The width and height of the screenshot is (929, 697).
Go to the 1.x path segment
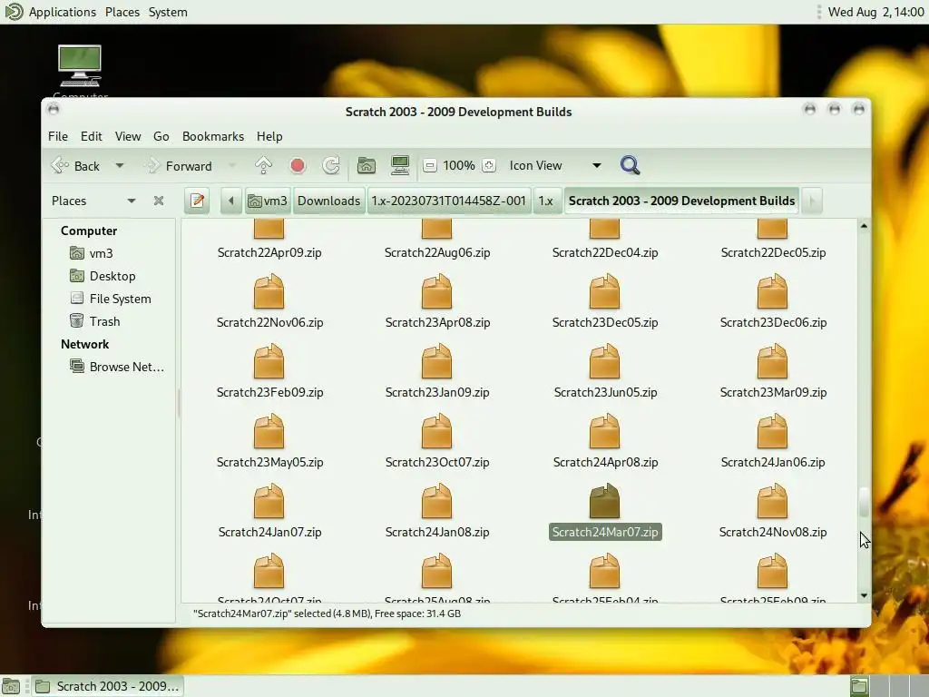(x=545, y=201)
